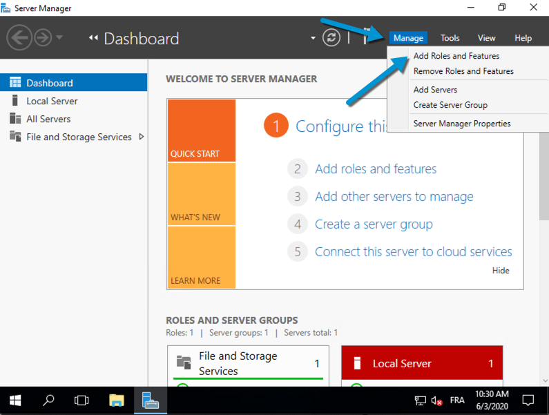
Task: Open the Action Center notifications icon
Action: [x=528, y=400]
